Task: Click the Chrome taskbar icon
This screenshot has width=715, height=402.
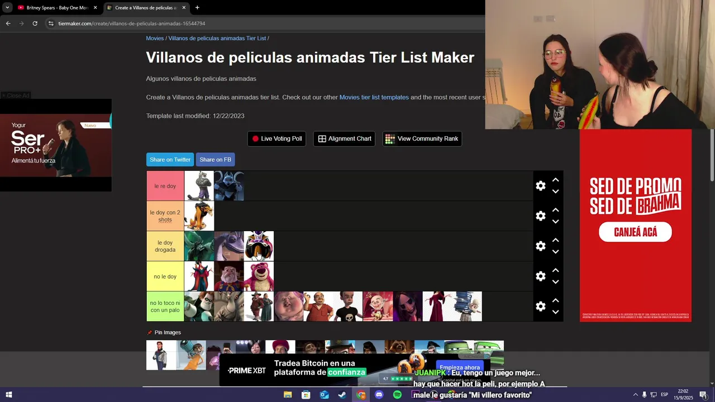Action: 361,395
